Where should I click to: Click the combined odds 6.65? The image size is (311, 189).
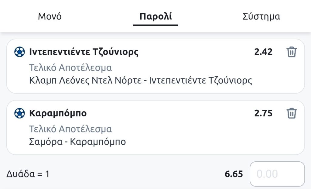click(x=234, y=174)
